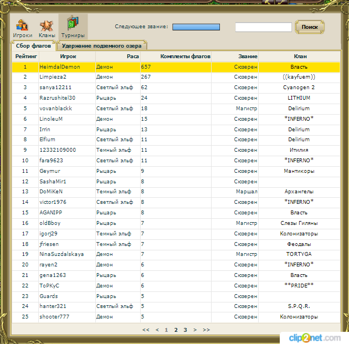Switch to the Сбор флагов tab
Screen dimensions: 349x344
pyautogui.click(x=34, y=45)
